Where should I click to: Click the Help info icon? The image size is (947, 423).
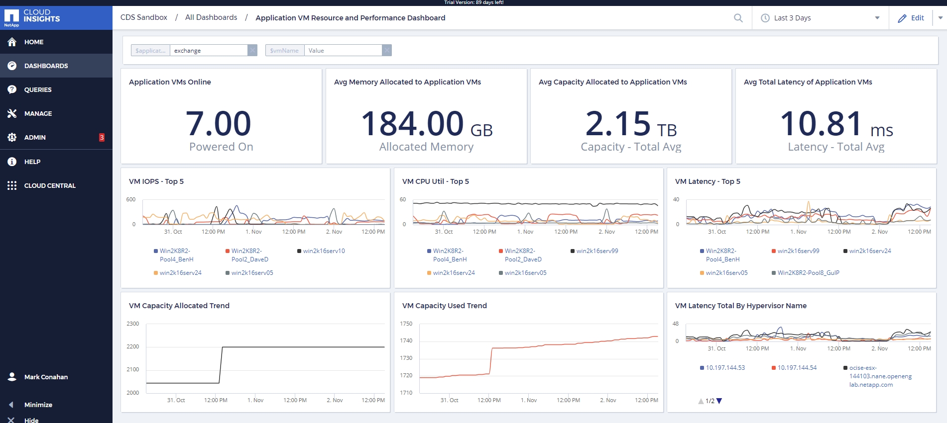coord(12,162)
